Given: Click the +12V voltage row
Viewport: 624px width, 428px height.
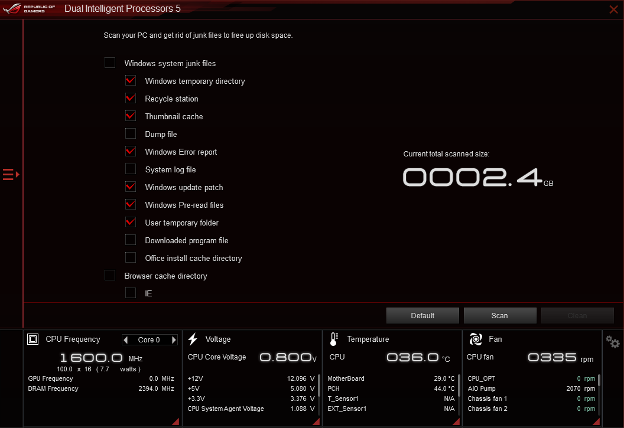Looking at the screenshot, I should tap(251, 379).
